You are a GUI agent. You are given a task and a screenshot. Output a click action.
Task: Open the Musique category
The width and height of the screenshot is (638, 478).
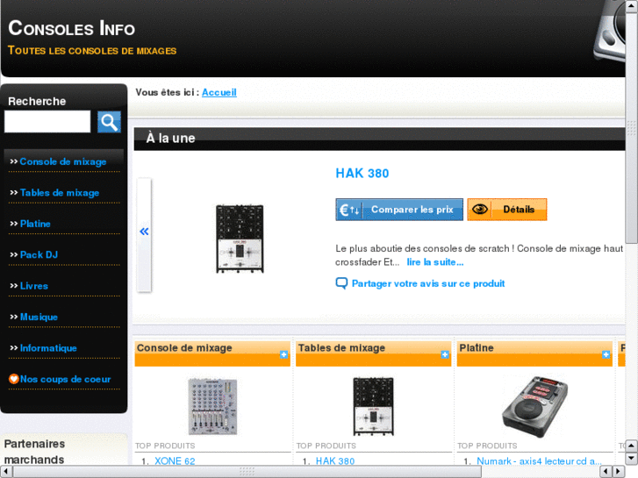[x=39, y=317]
